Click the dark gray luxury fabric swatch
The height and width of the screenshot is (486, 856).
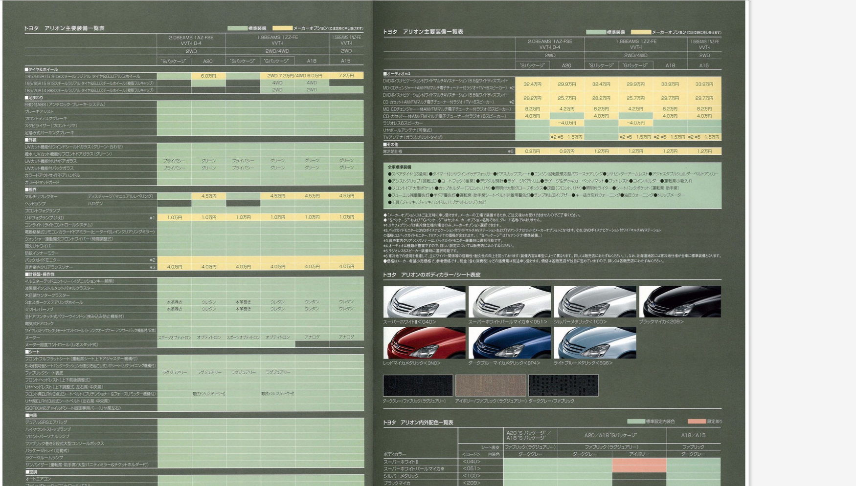[x=418, y=385]
